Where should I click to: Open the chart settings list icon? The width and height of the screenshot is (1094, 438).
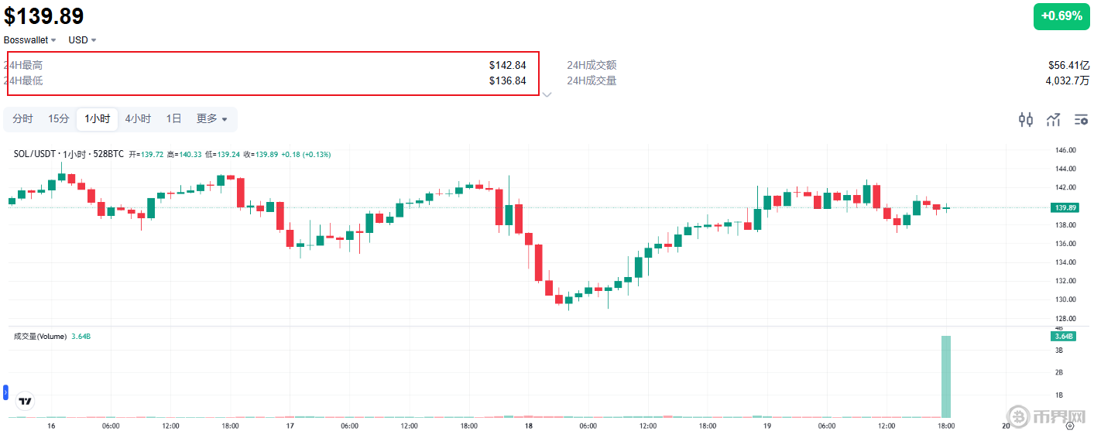pyautogui.click(x=1081, y=119)
